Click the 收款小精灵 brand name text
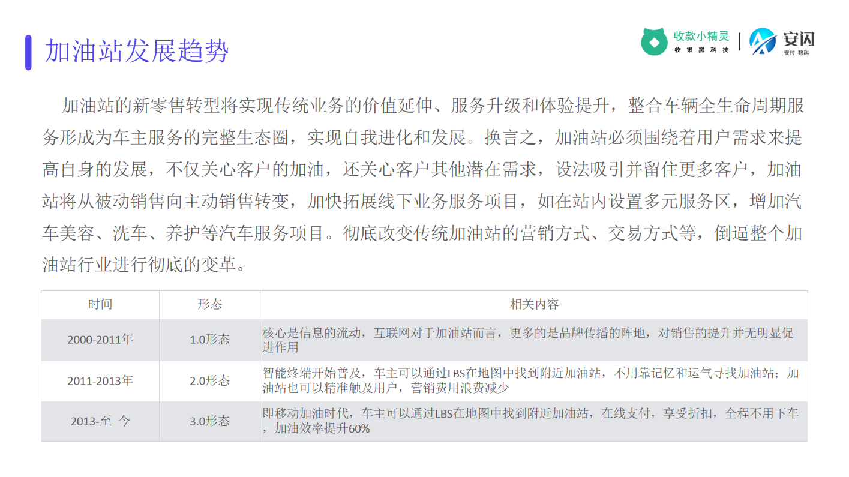 pyautogui.click(x=701, y=36)
